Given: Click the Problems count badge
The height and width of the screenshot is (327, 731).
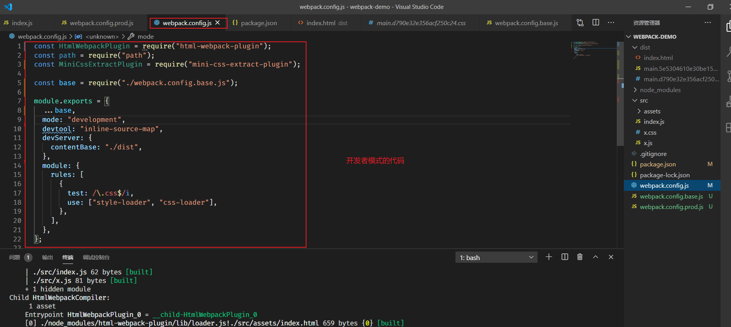Looking at the screenshot, I should click(x=28, y=257).
